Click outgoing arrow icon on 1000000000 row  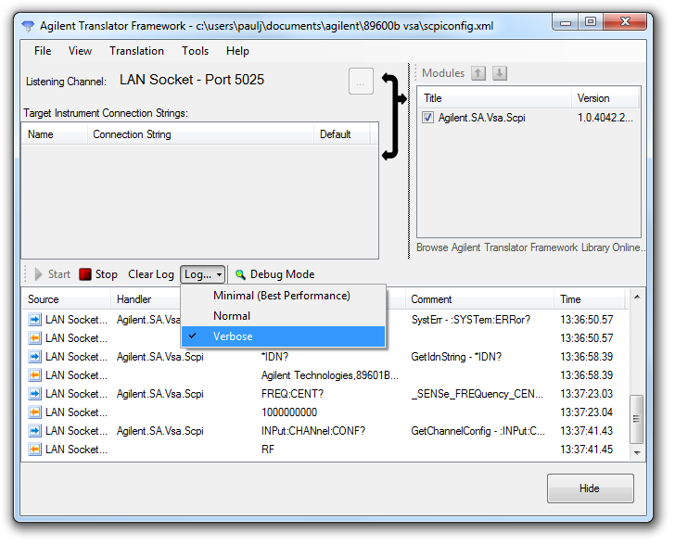pos(35,412)
